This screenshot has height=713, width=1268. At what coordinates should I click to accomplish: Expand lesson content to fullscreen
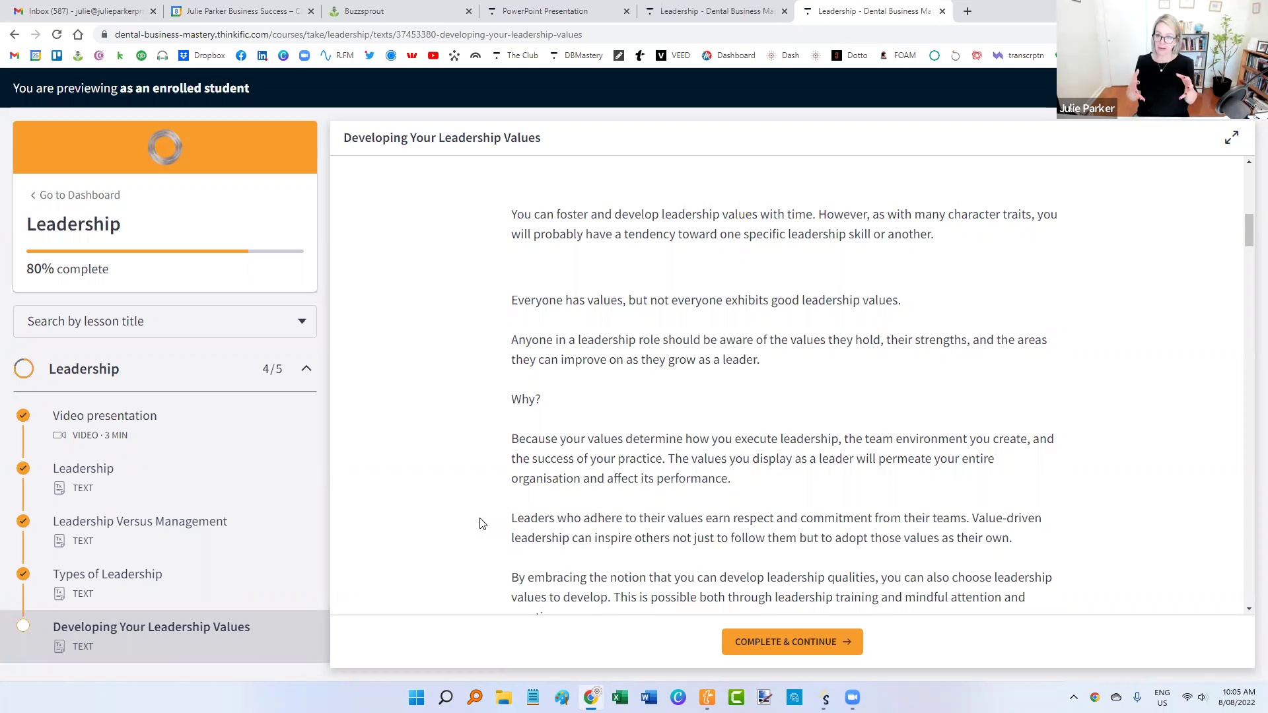tap(1232, 137)
